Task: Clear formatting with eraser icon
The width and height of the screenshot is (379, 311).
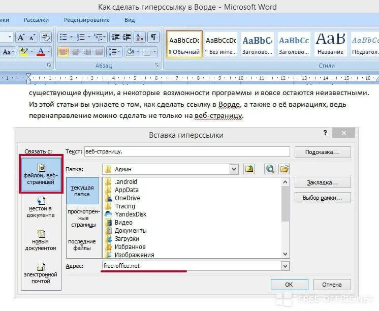Action: point(45,37)
